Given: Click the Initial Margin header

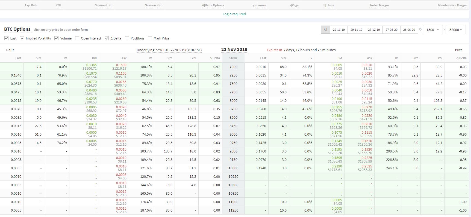Looking at the screenshot, I should pos(379,5).
